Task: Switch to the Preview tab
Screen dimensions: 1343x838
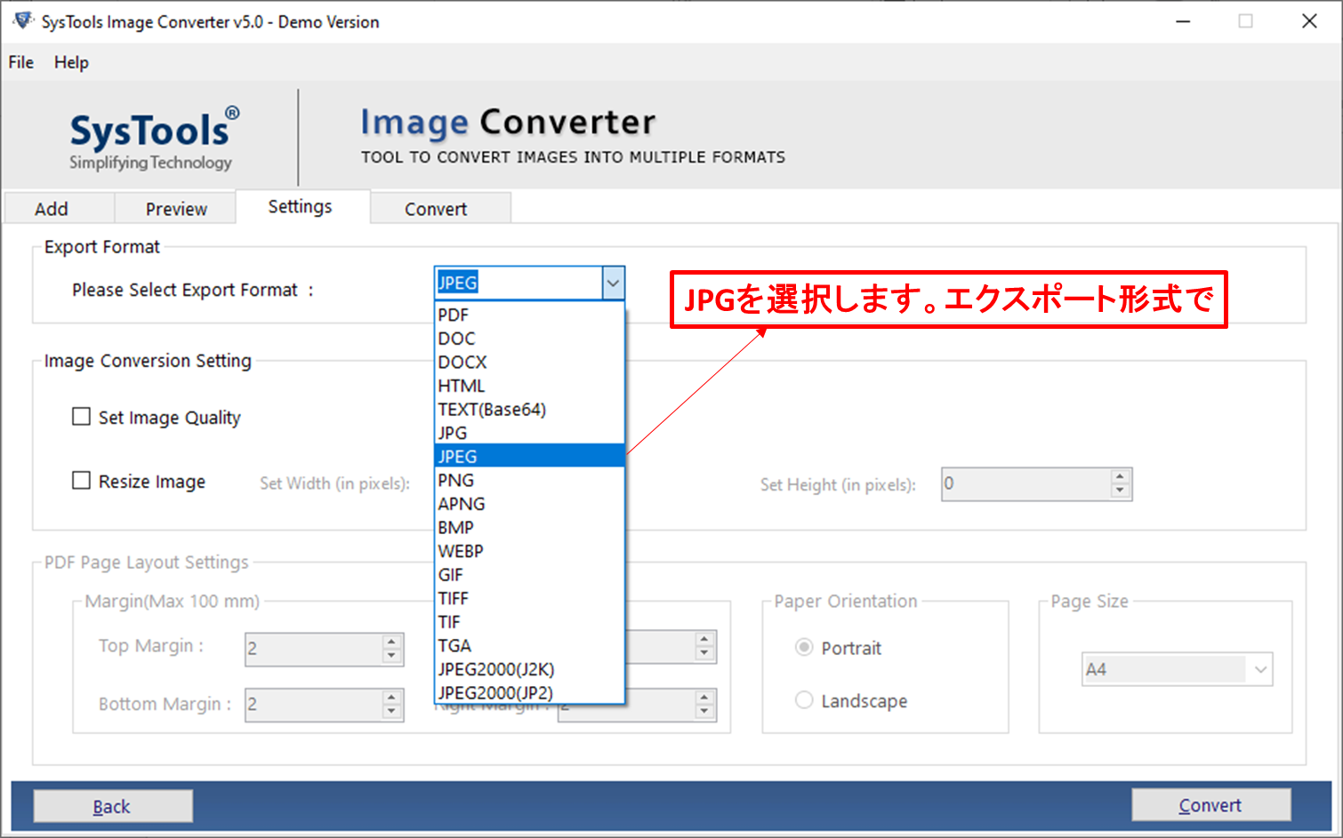Action: (176, 209)
